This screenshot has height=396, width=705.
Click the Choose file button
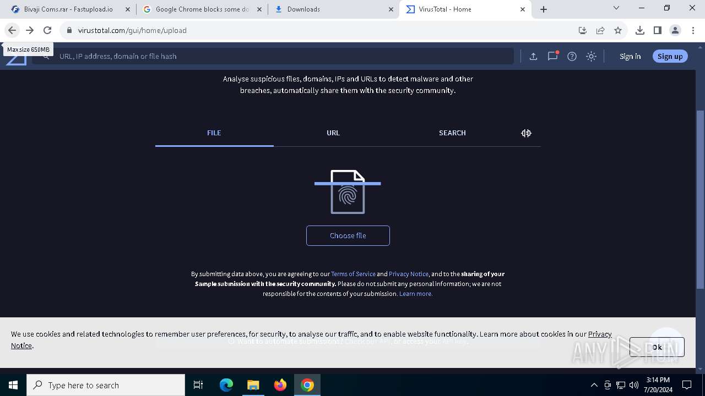point(348,235)
